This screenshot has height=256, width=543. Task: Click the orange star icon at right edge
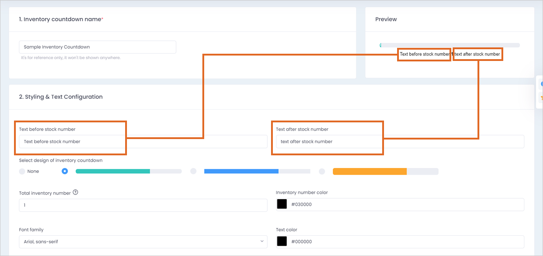pyautogui.click(x=541, y=98)
